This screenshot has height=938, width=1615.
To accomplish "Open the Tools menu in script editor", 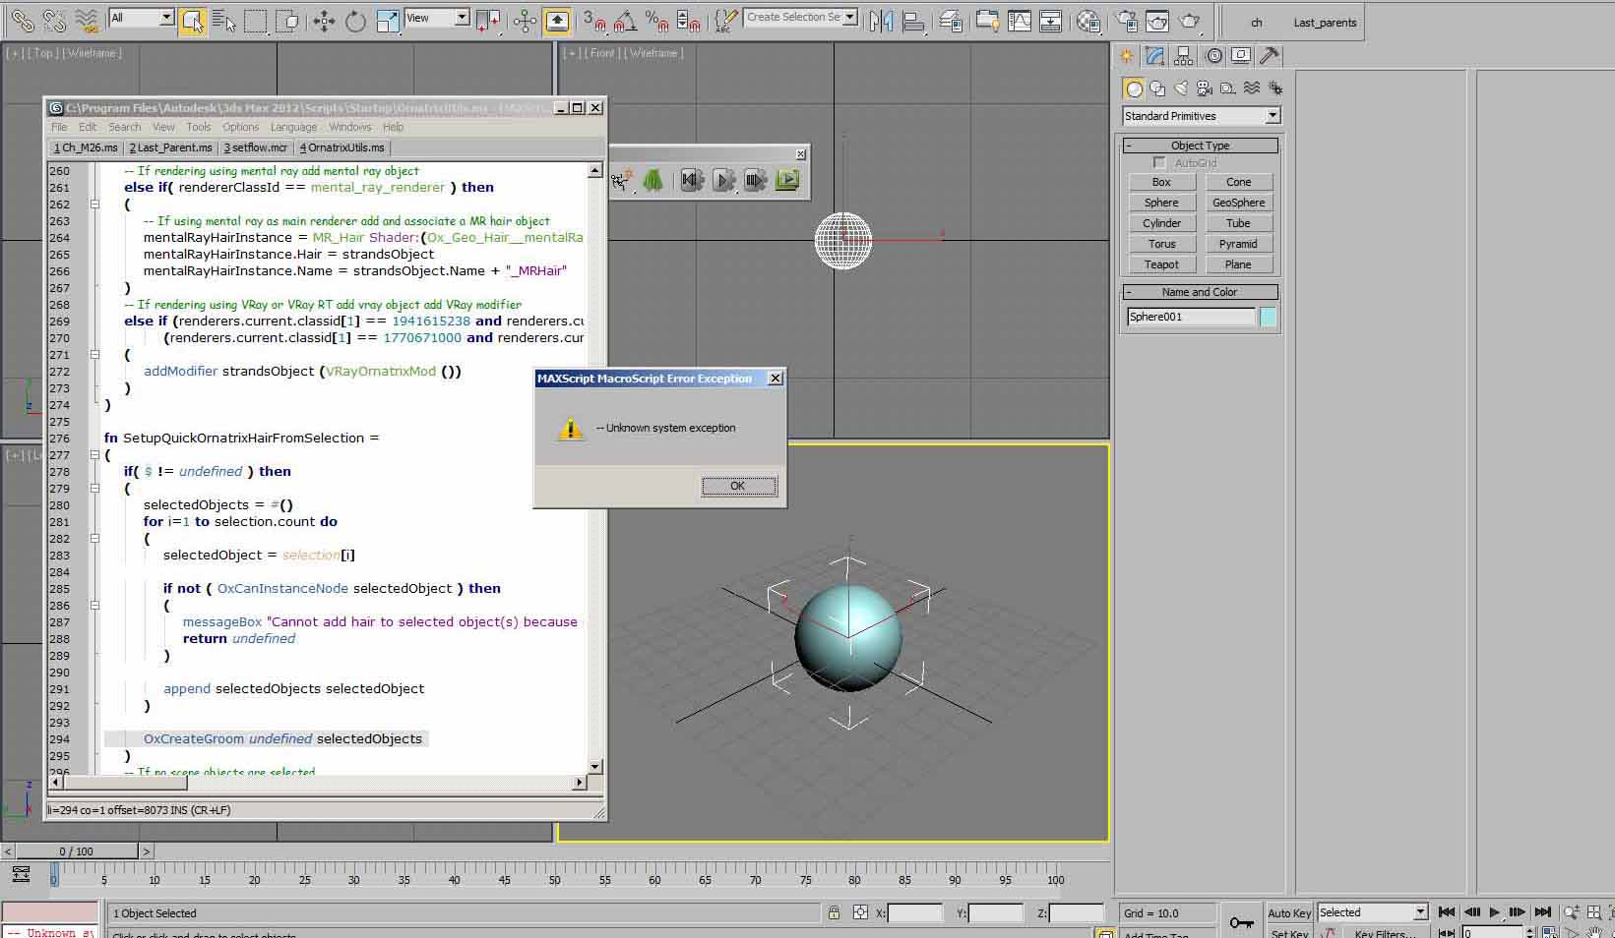I will pyautogui.click(x=198, y=127).
